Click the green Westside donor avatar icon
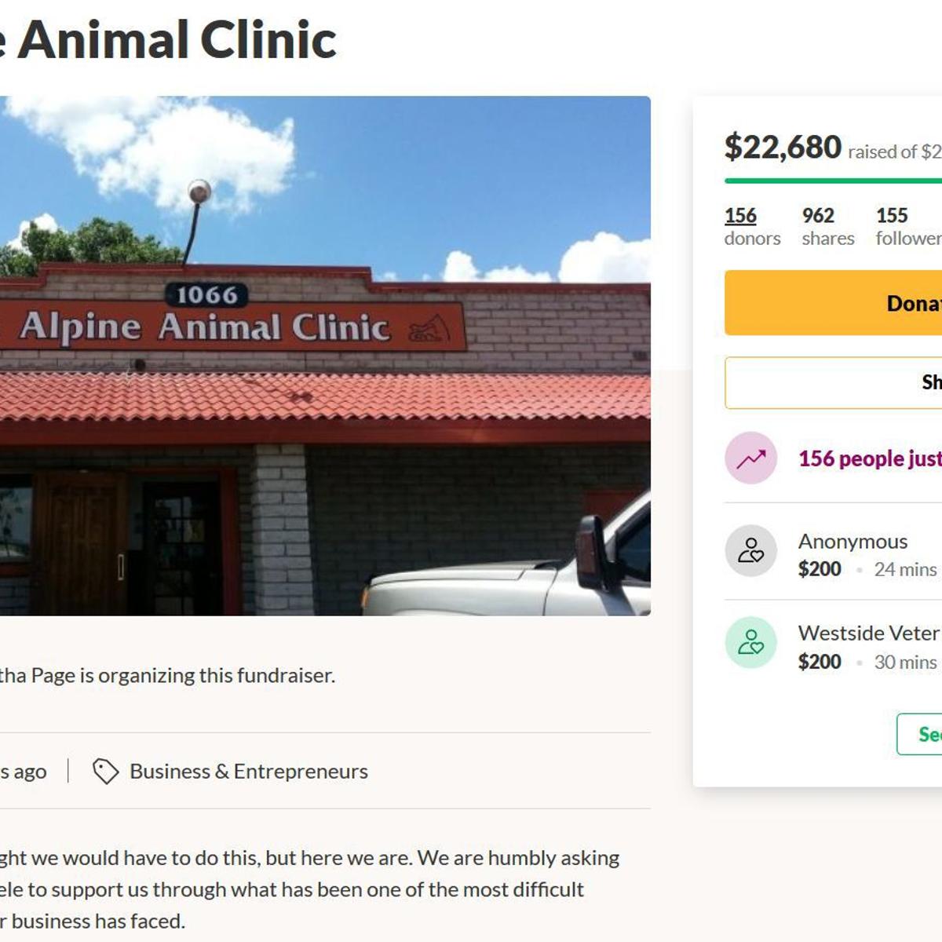Screen dimensions: 942x942 tap(750, 642)
